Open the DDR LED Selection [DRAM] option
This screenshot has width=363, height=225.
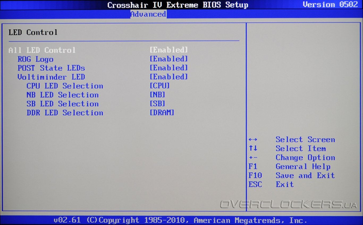(162, 113)
